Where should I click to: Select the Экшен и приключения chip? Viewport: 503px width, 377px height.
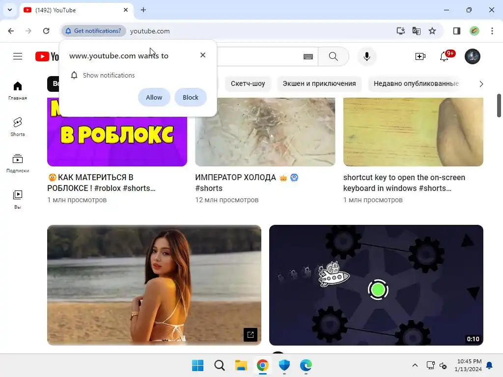319,83
